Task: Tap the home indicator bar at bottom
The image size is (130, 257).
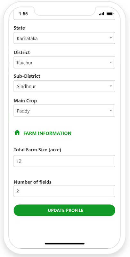Action: click(x=65, y=244)
